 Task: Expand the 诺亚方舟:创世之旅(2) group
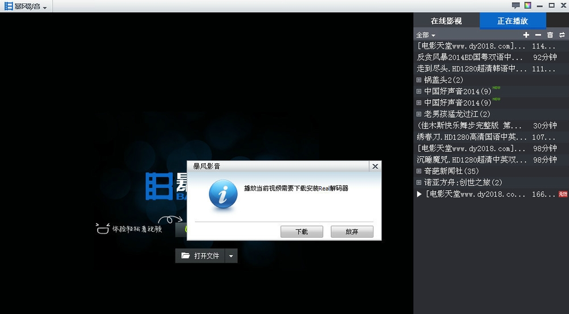point(418,182)
